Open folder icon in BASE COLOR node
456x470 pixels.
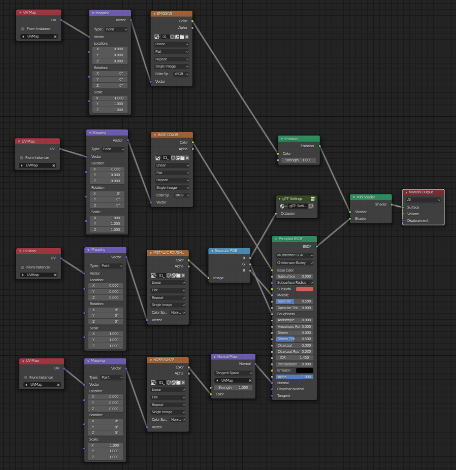click(x=182, y=158)
